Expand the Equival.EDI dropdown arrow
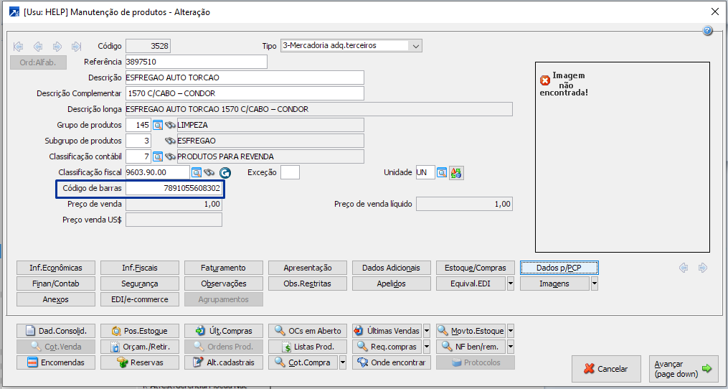The image size is (728, 389). pyautogui.click(x=511, y=283)
